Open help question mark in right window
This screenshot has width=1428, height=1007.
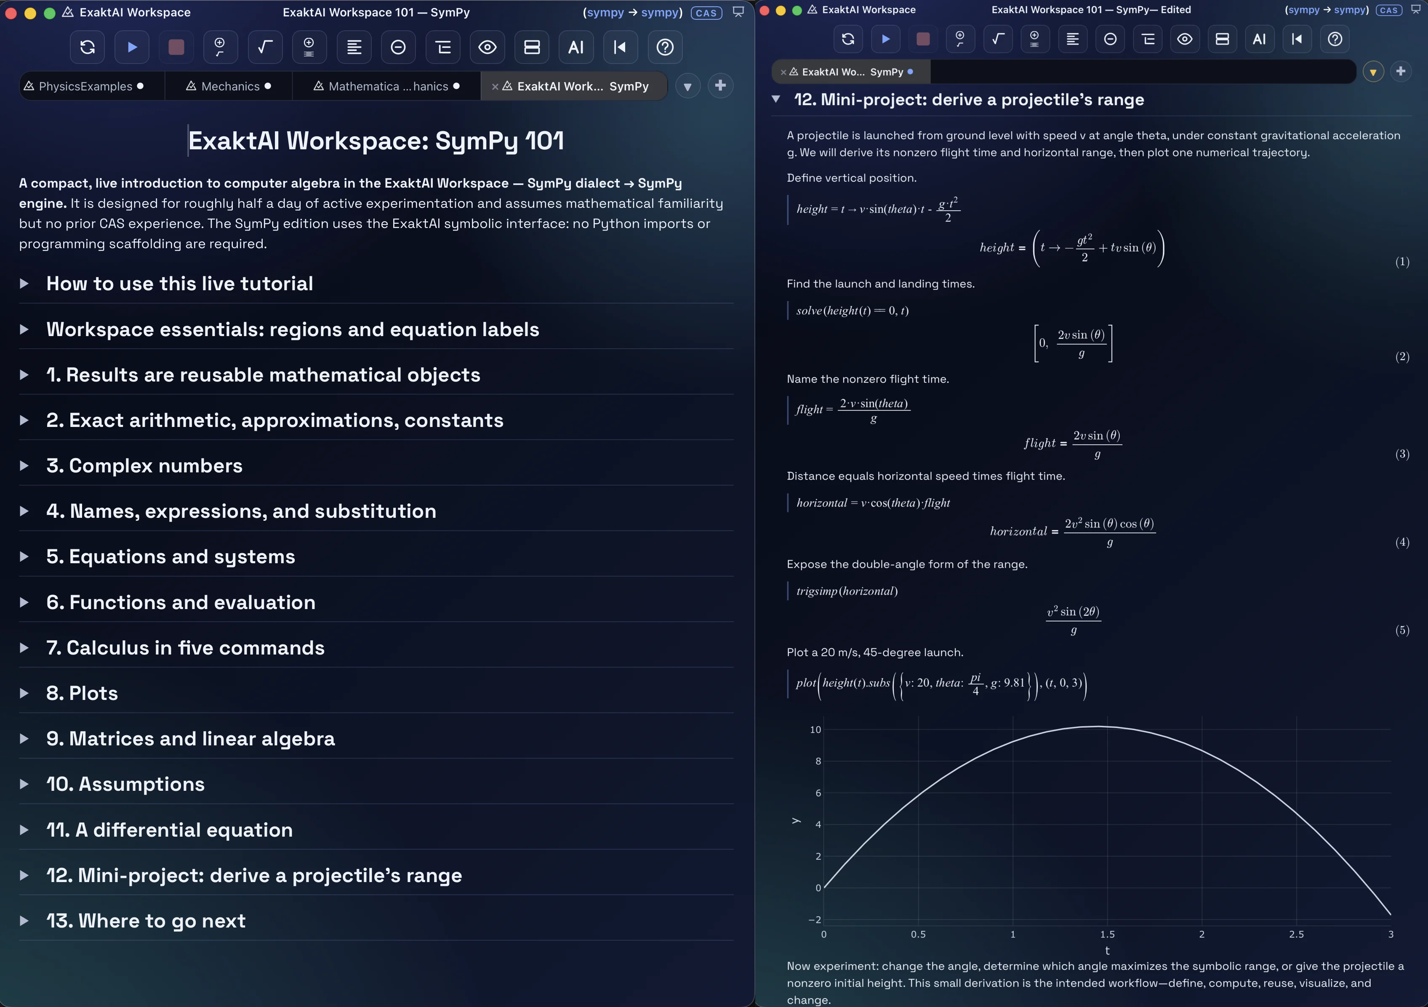tap(1335, 39)
